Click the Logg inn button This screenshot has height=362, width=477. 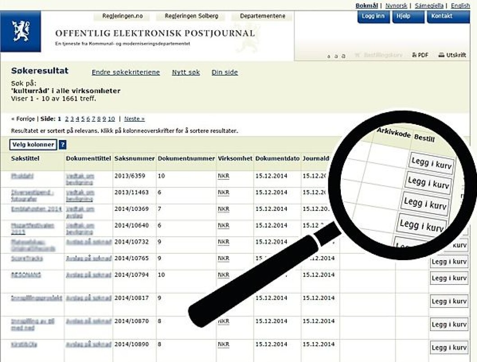(x=373, y=17)
